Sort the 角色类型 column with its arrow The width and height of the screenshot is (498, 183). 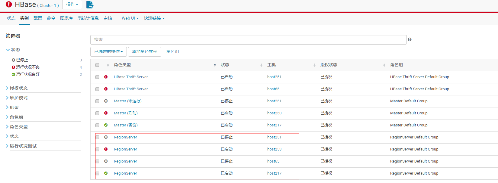point(215,65)
